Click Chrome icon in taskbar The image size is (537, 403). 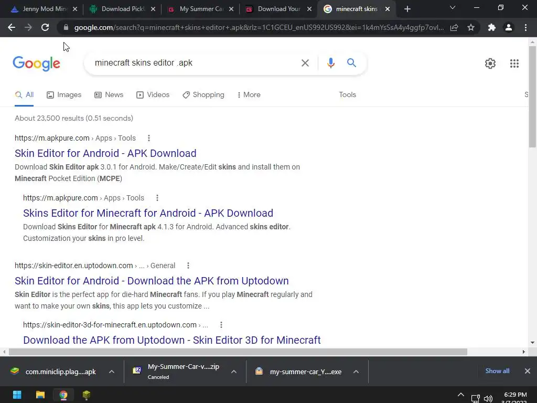63,395
